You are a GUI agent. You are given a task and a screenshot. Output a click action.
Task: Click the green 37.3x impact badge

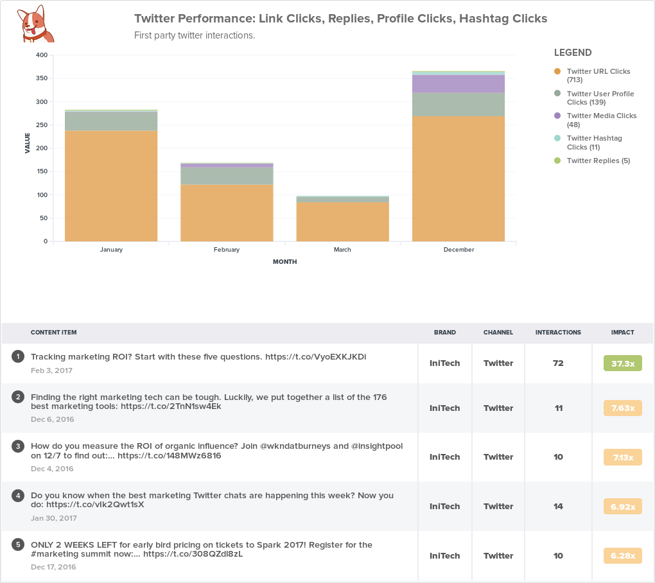(x=622, y=363)
